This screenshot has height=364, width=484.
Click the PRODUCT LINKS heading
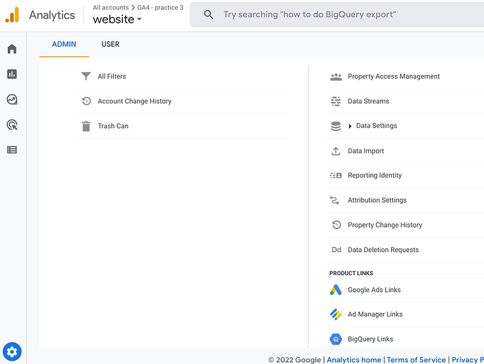pos(351,273)
